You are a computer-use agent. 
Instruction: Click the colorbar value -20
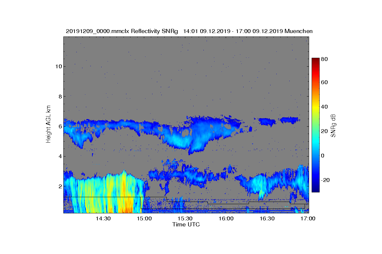[326, 180]
